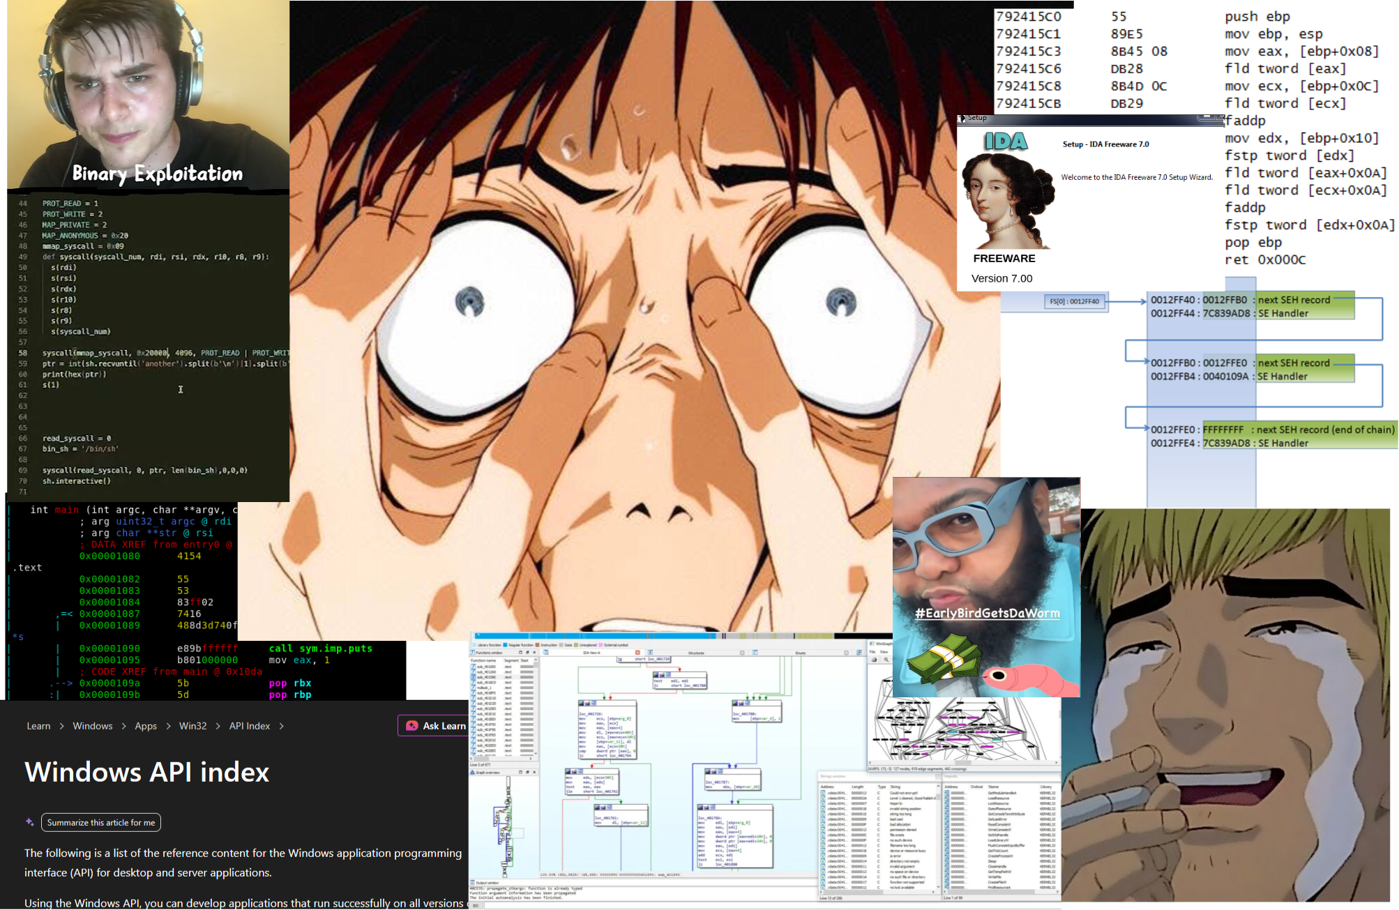Open the File menu in WinGraph
The image size is (1399, 910).
tap(872, 652)
